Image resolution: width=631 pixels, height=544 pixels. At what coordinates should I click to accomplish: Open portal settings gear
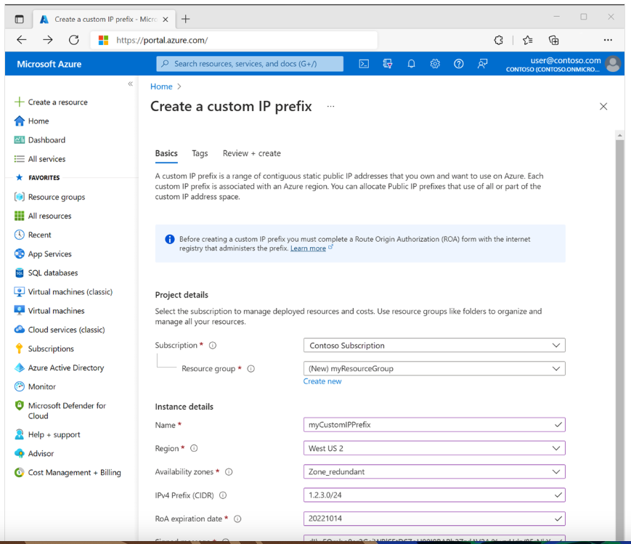[x=435, y=64]
